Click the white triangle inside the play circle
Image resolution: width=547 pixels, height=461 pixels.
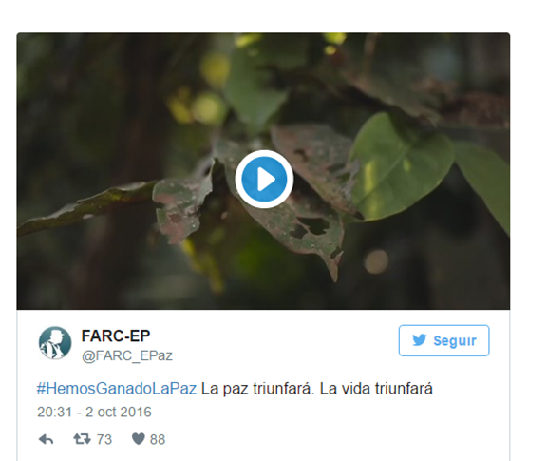coord(266,180)
